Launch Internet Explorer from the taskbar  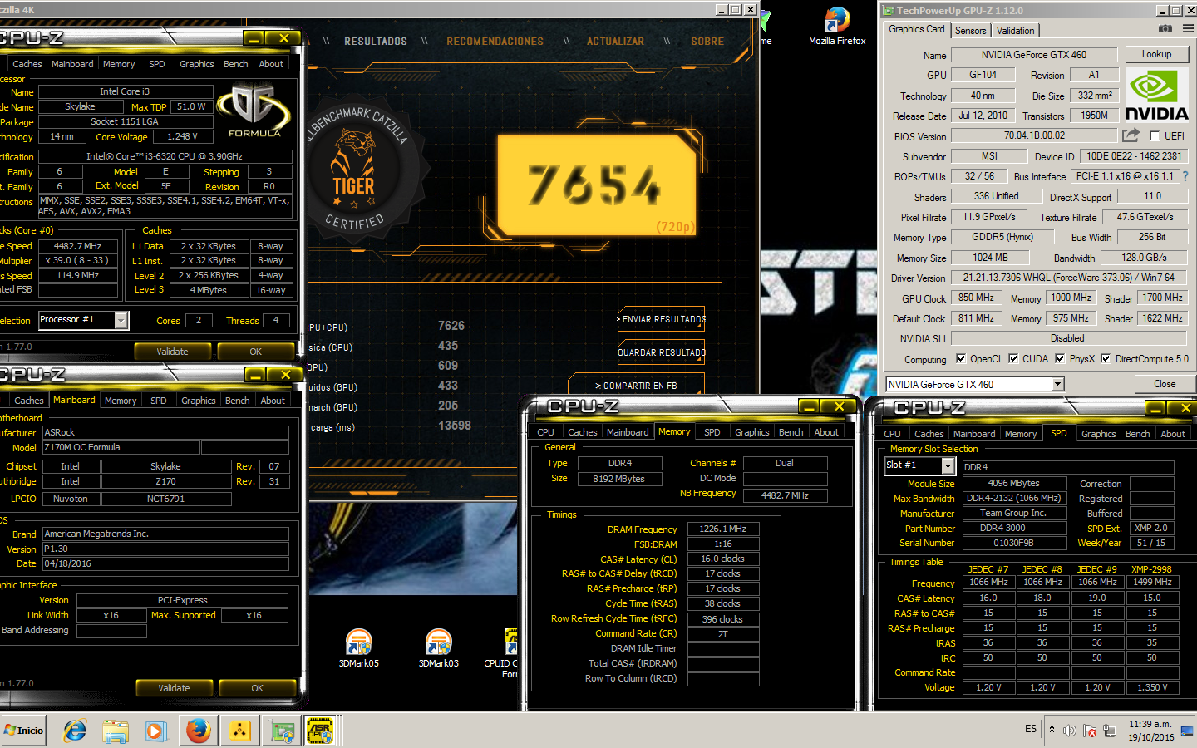(x=75, y=731)
